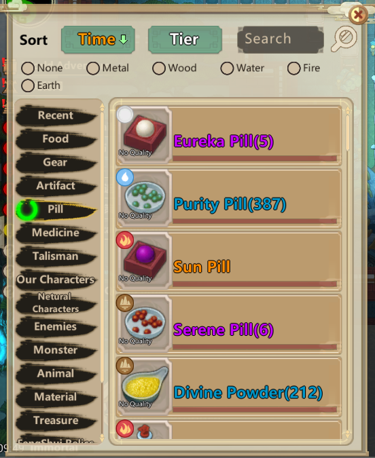Toggle Time sort order arrow
The width and height of the screenshot is (375, 458).
124,39
